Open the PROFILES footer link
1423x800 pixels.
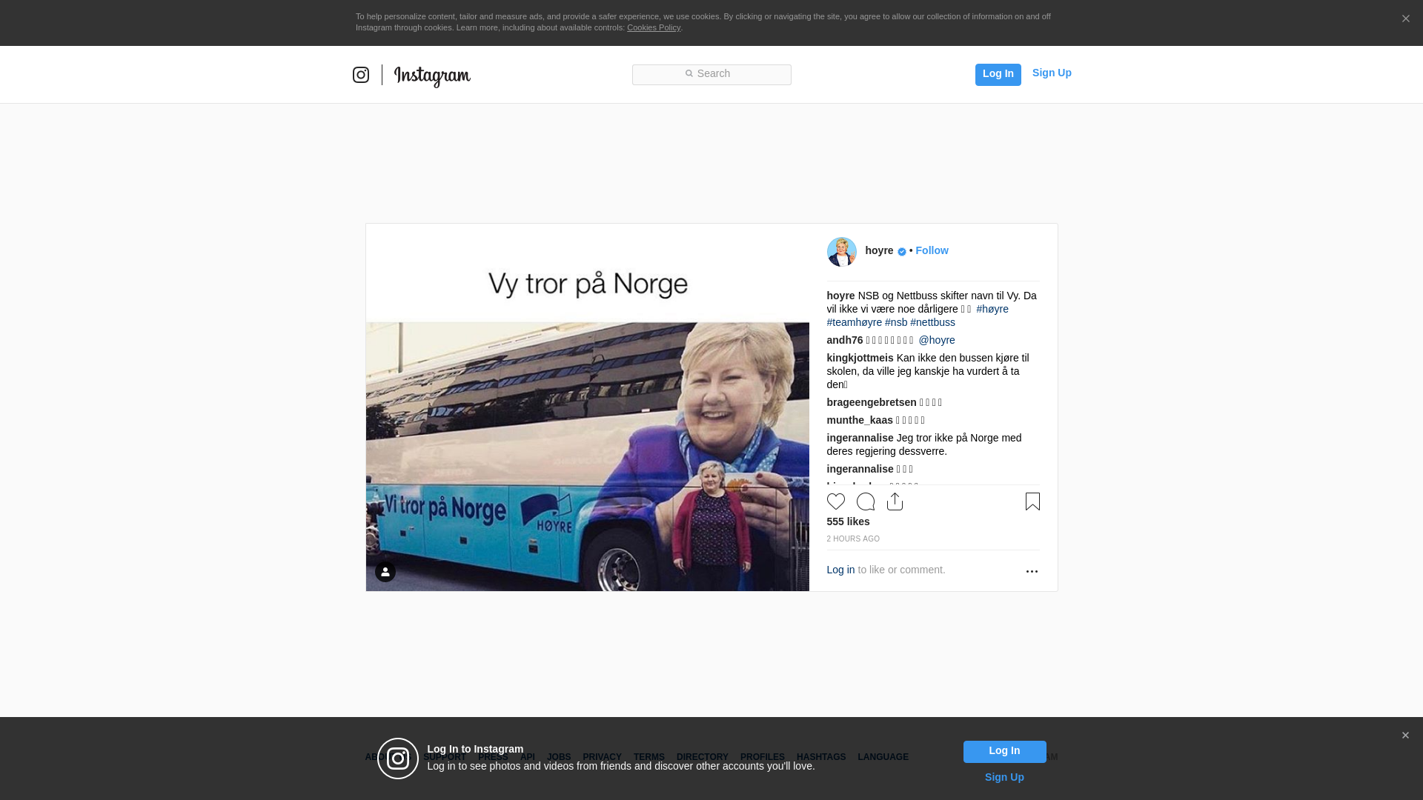click(762, 757)
